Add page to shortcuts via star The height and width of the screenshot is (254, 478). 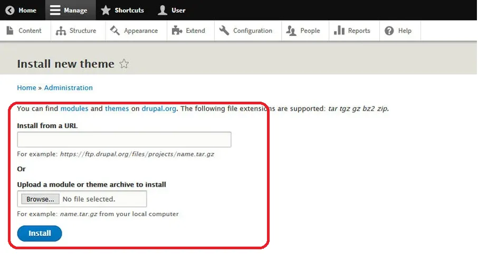[124, 64]
